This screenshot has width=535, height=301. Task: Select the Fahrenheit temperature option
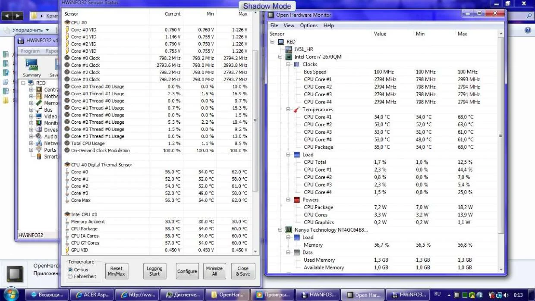[x=70, y=276]
